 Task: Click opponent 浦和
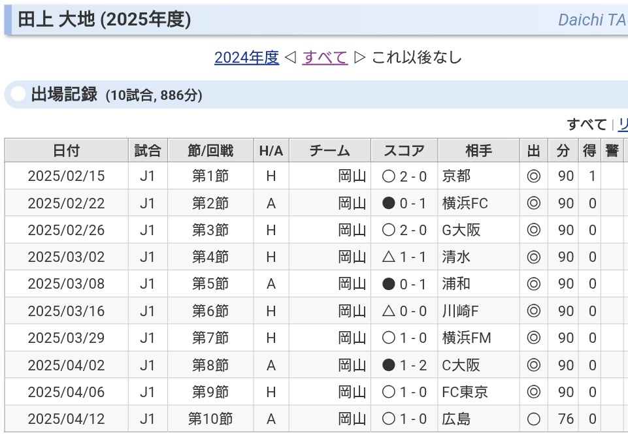(x=456, y=283)
